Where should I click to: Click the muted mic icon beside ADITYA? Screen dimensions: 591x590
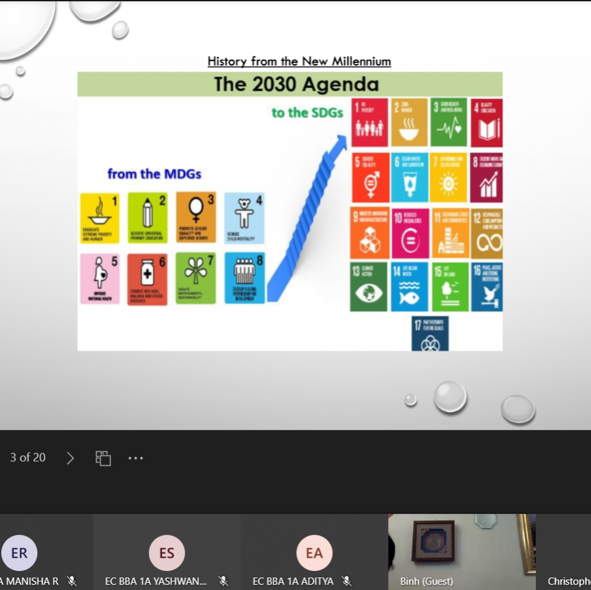346,581
